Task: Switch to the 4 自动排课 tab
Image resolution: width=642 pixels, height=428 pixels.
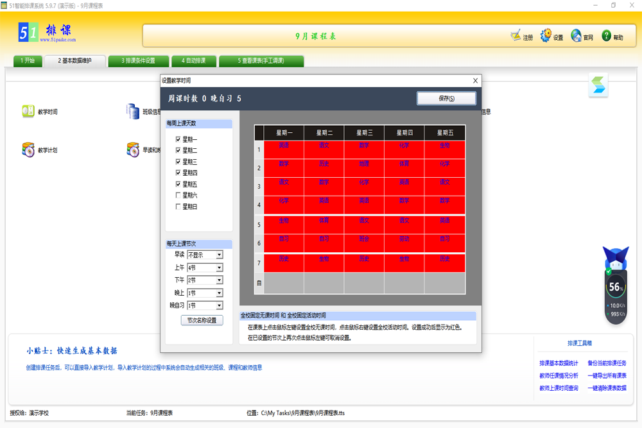Action: coord(194,61)
